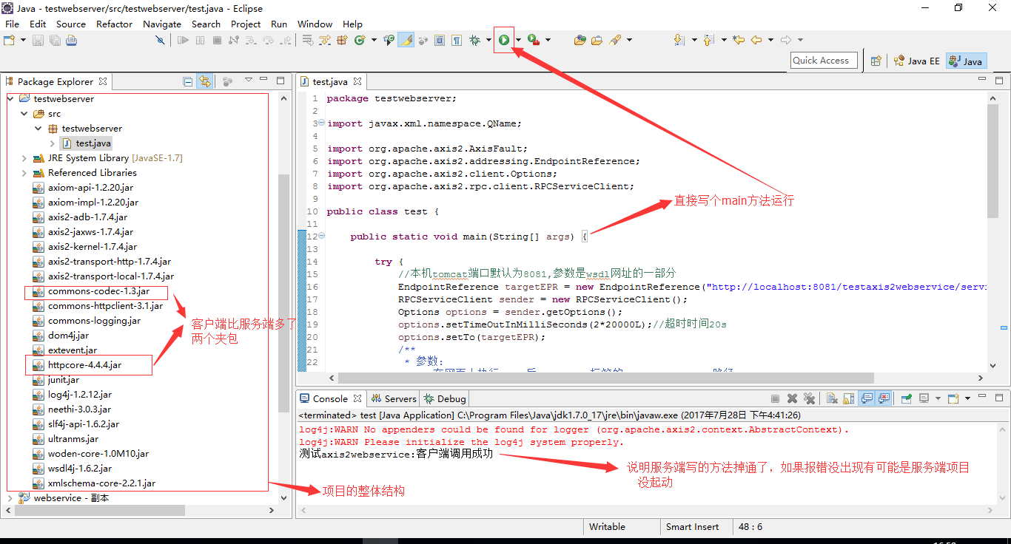Click the Quick Access search field
The image size is (1011, 544).
pos(824,61)
